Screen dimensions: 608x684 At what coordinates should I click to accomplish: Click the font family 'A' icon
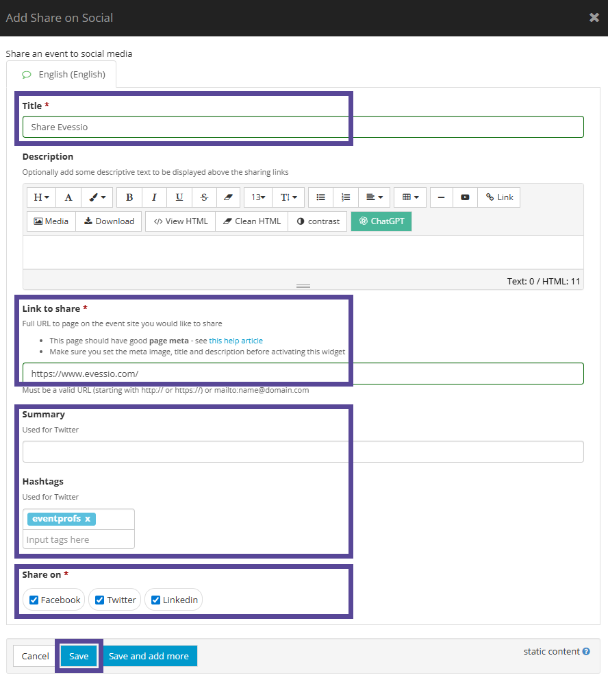point(68,197)
